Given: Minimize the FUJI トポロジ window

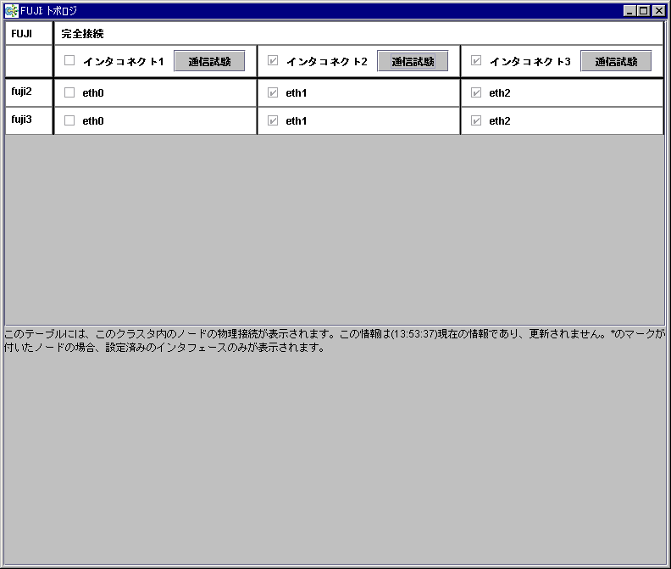Looking at the screenshot, I should [629, 11].
